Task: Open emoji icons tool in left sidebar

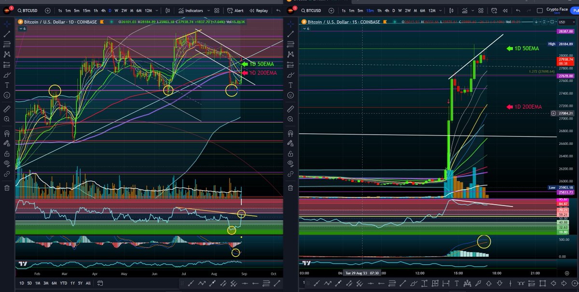Action: [7, 96]
